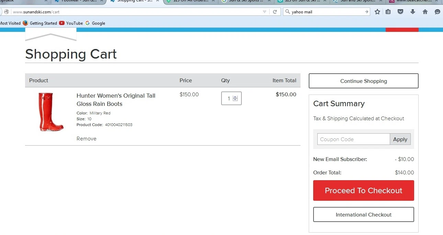Screen dimensions: 443x235
Task: Open the bookmarks list icon
Action: click(388, 12)
